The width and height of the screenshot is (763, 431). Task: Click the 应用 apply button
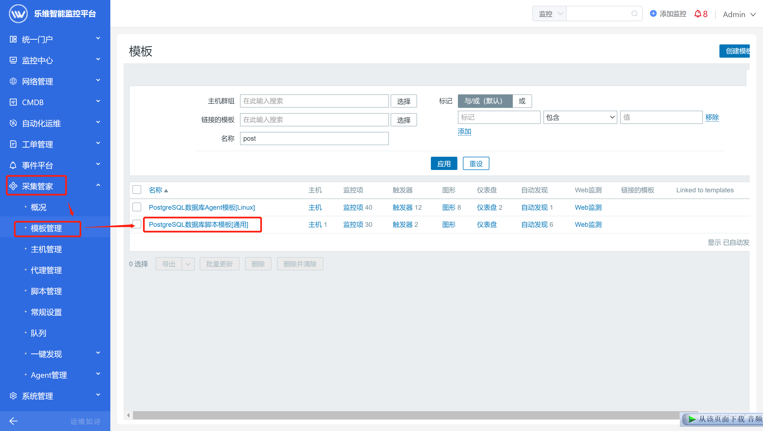tap(444, 164)
